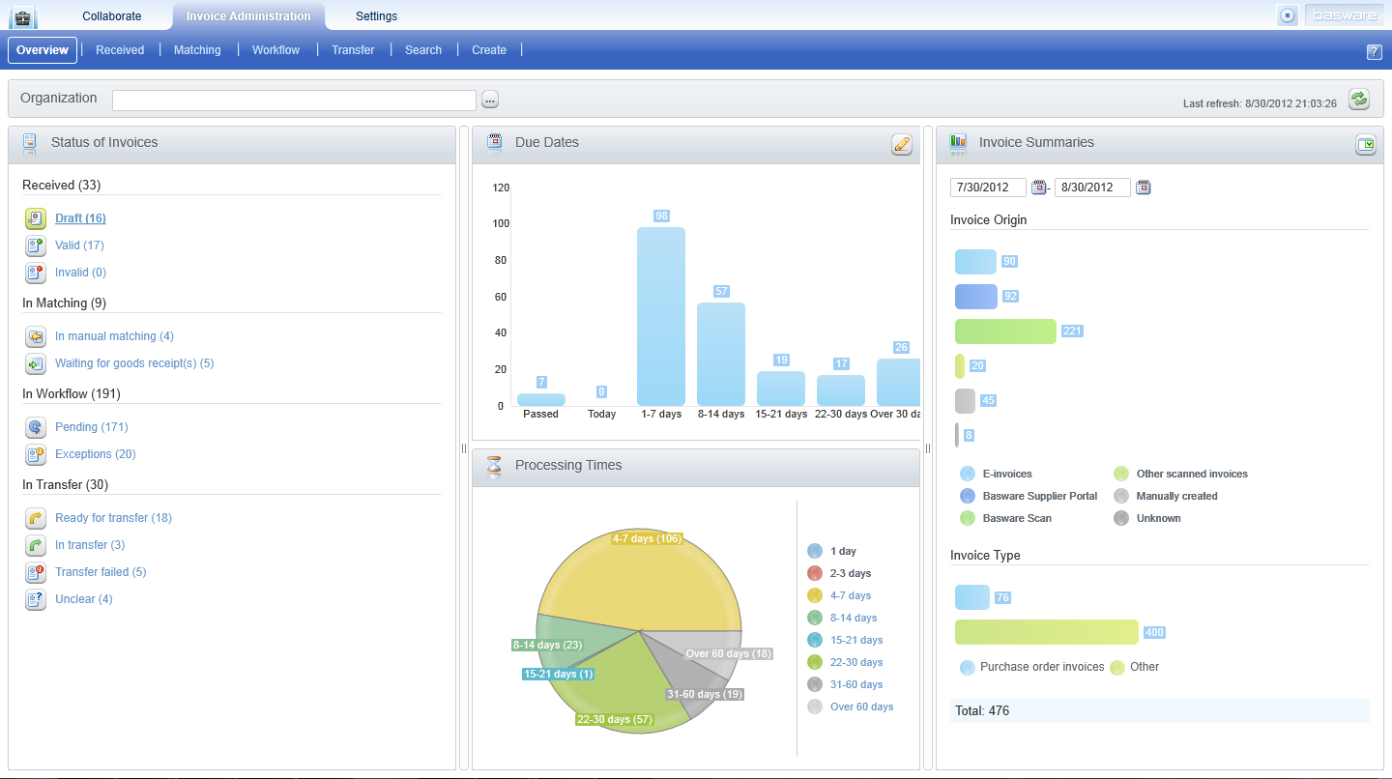This screenshot has height=779, width=1392.
Task: Click splitter handle between Status and Due Dates
Action: pyautogui.click(x=464, y=448)
